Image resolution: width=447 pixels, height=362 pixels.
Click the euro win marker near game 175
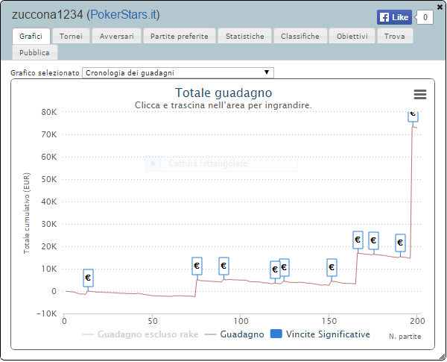[x=373, y=240]
